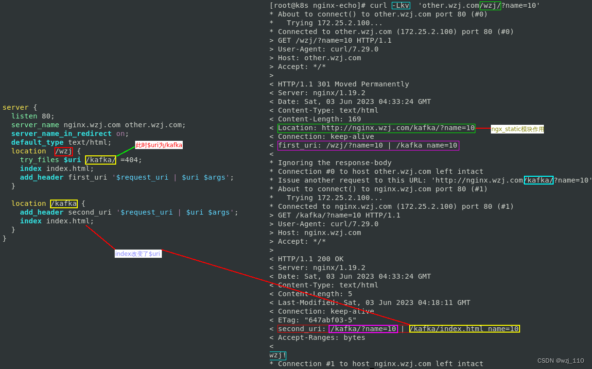Select the 'Content-Length: 169' header line

(315, 119)
